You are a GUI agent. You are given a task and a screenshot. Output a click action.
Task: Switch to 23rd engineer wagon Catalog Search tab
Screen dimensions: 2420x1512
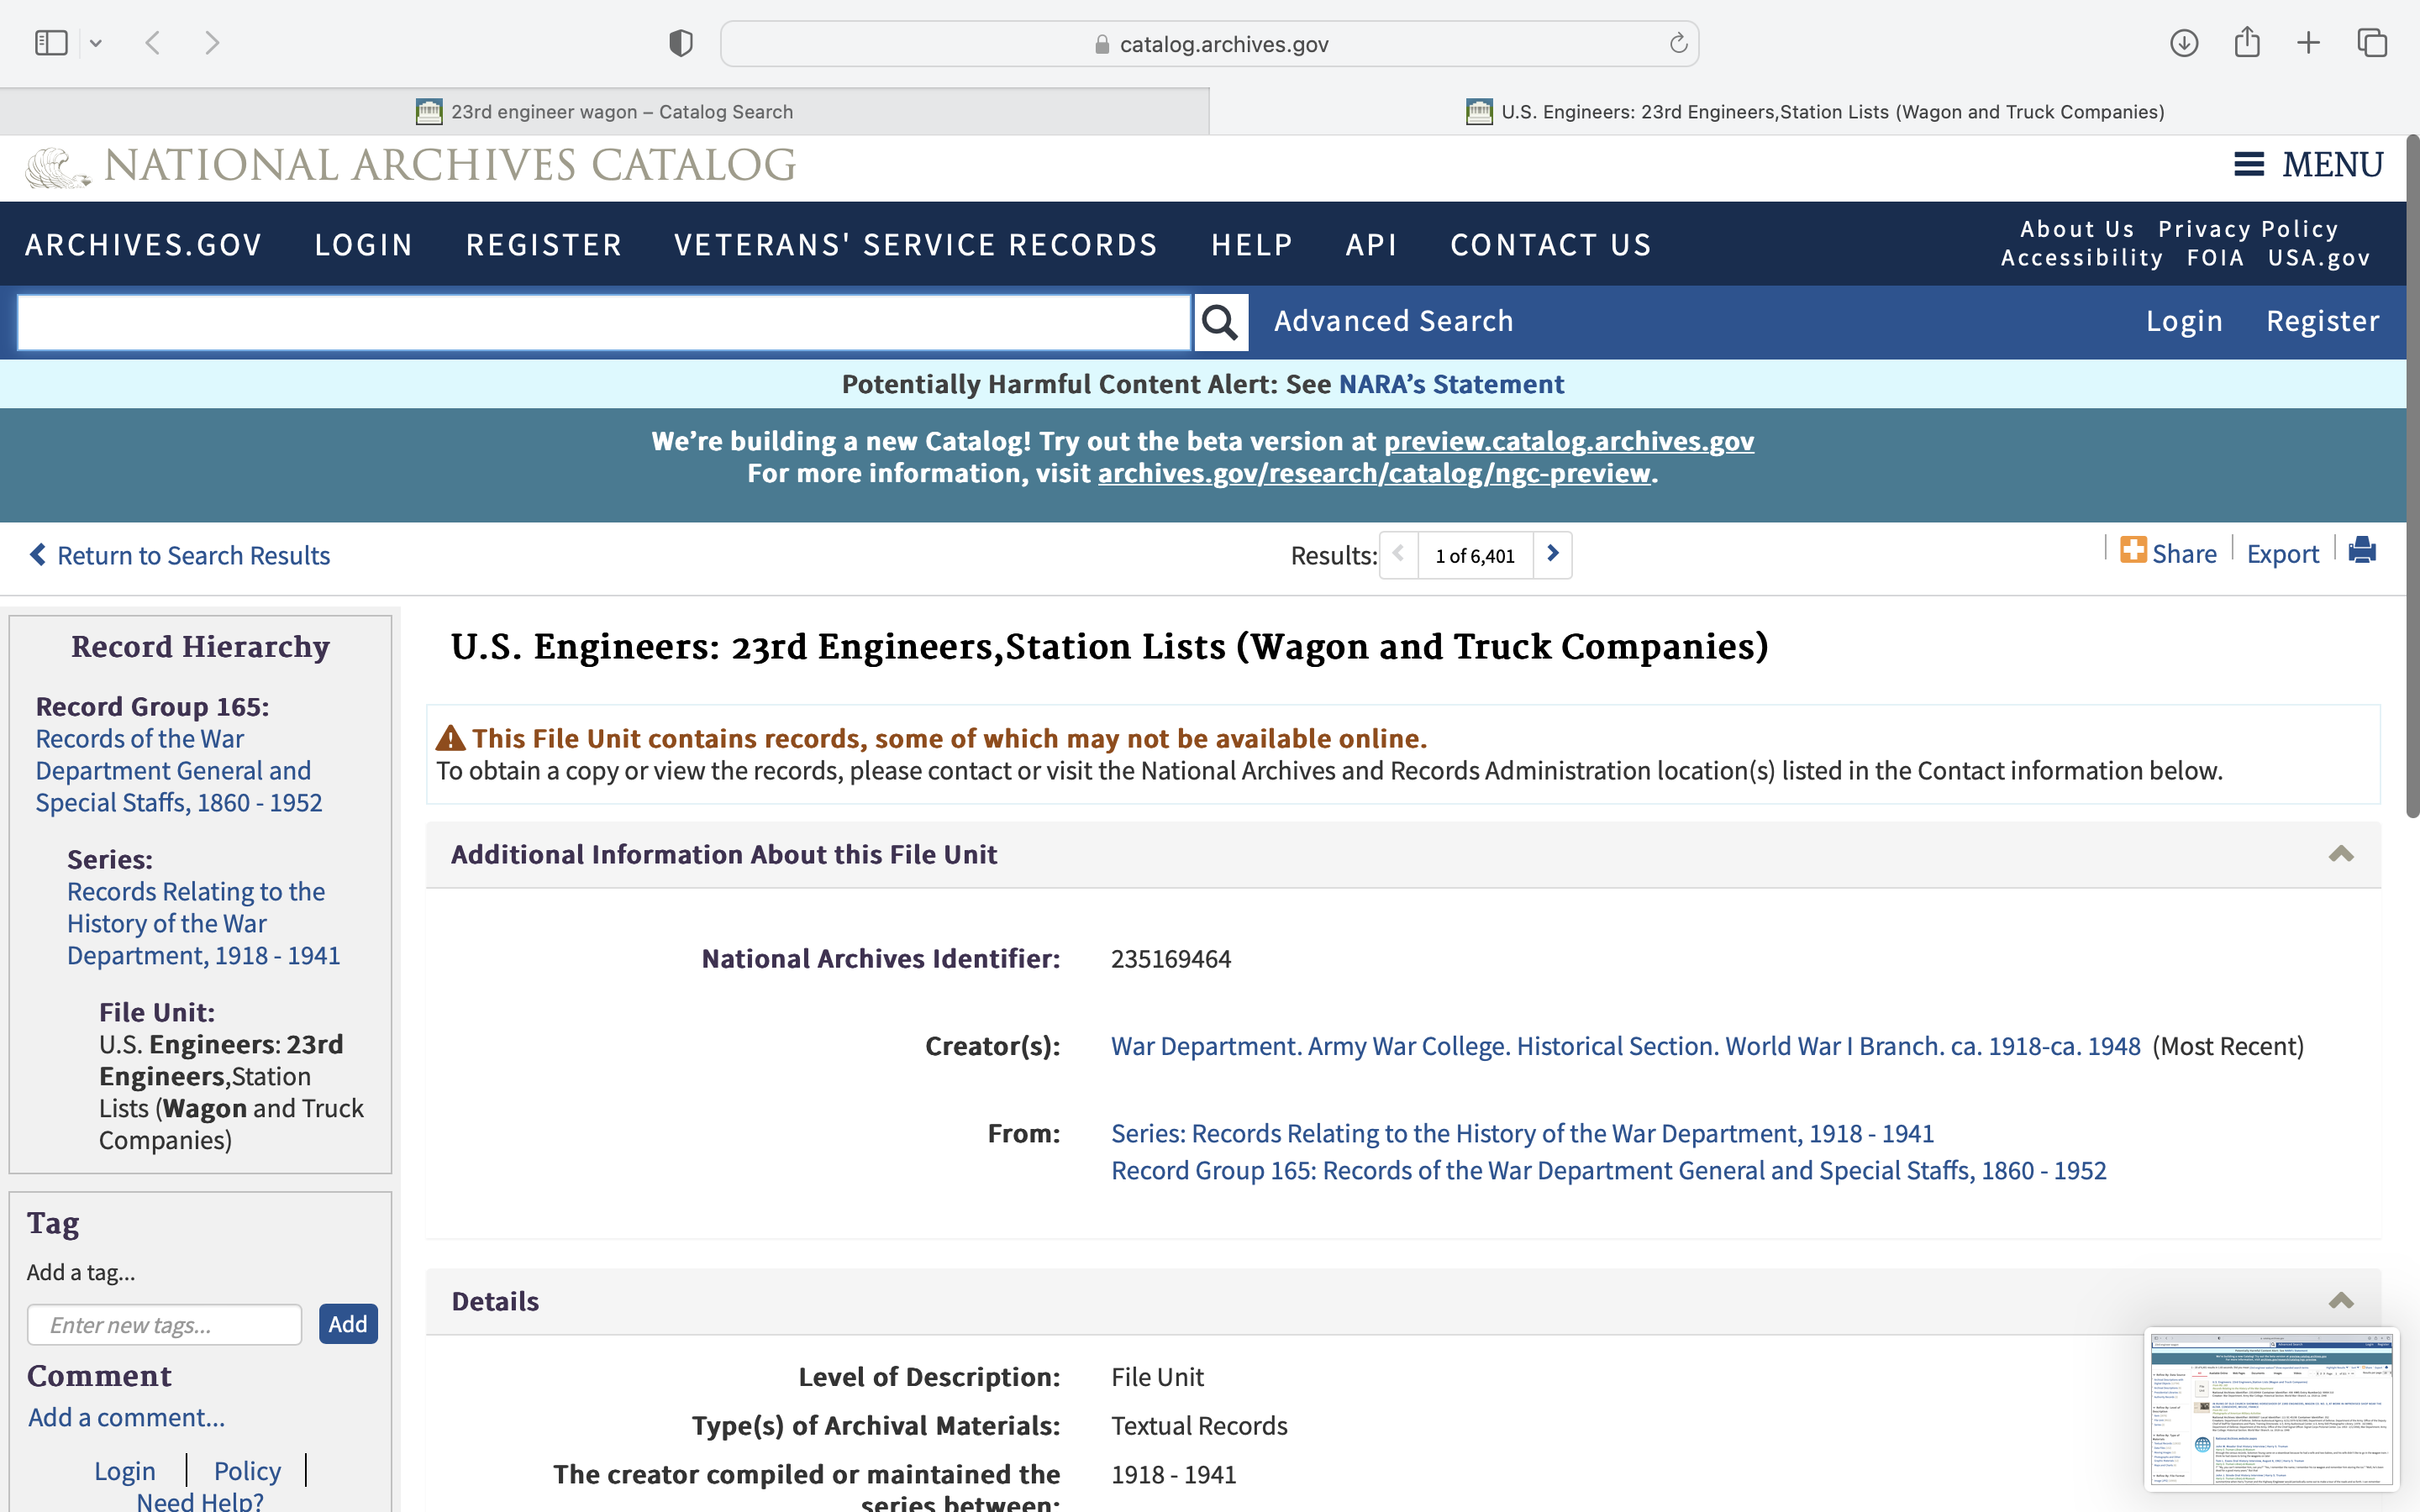tap(605, 112)
